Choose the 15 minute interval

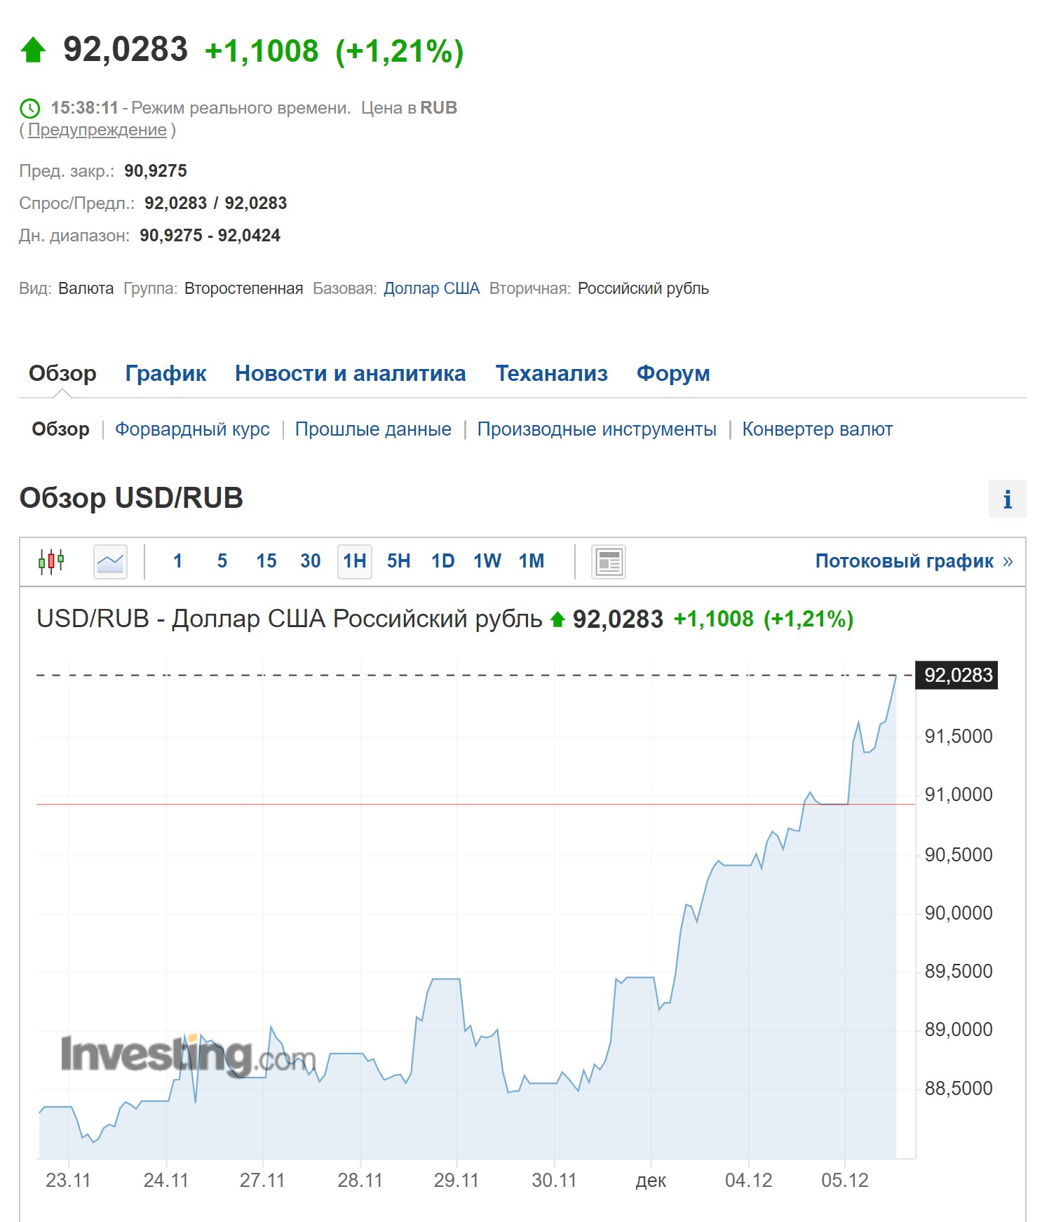click(266, 561)
